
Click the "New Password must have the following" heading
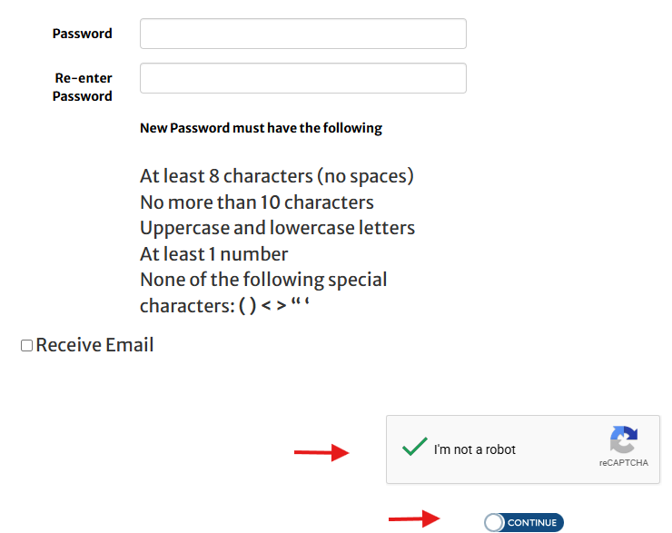click(261, 128)
